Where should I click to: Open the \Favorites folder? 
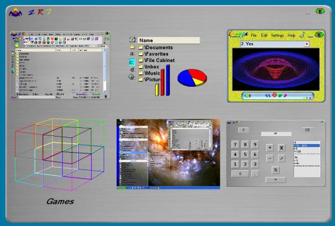coord(153,54)
